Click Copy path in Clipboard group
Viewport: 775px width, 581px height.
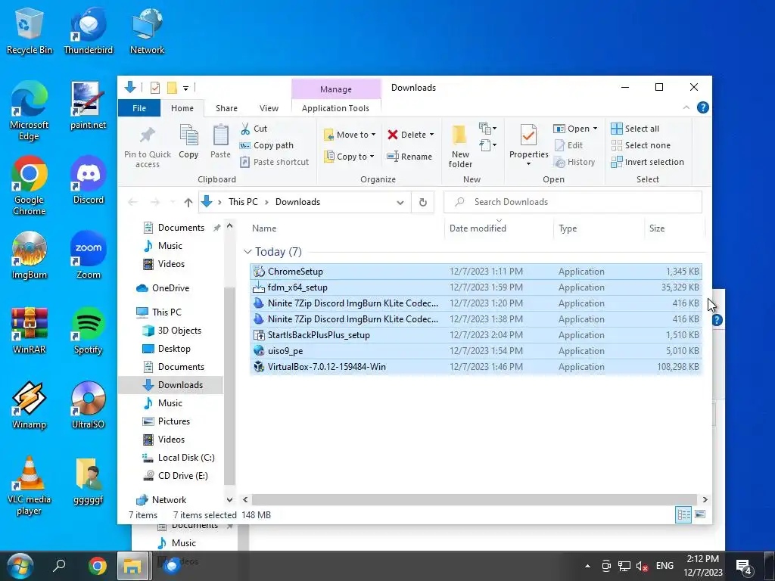(267, 145)
